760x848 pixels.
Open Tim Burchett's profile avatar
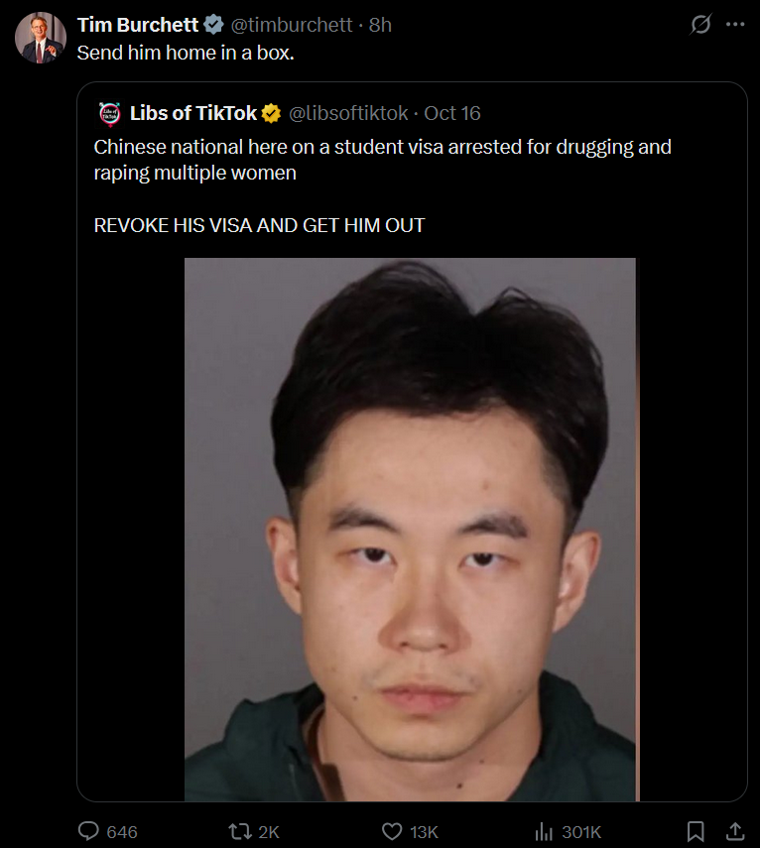(x=41, y=38)
